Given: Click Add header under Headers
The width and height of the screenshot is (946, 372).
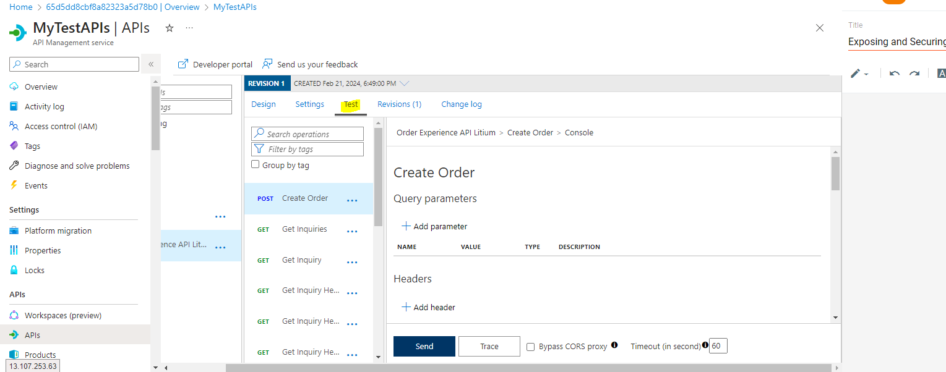Looking at the screenshot, I should click(x=429, y=307).
